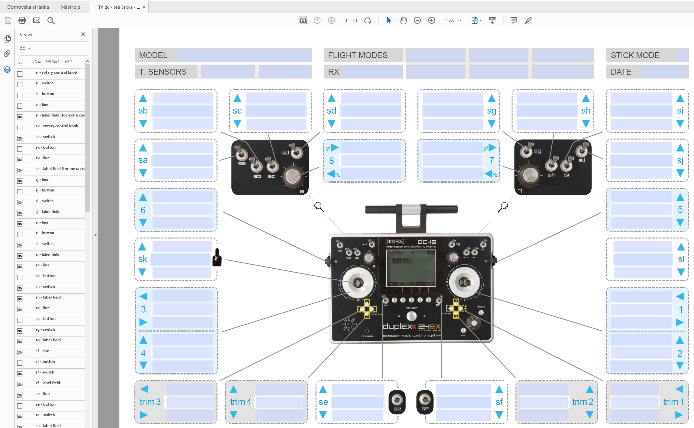Add a comment with speech bubble icon

514,20
